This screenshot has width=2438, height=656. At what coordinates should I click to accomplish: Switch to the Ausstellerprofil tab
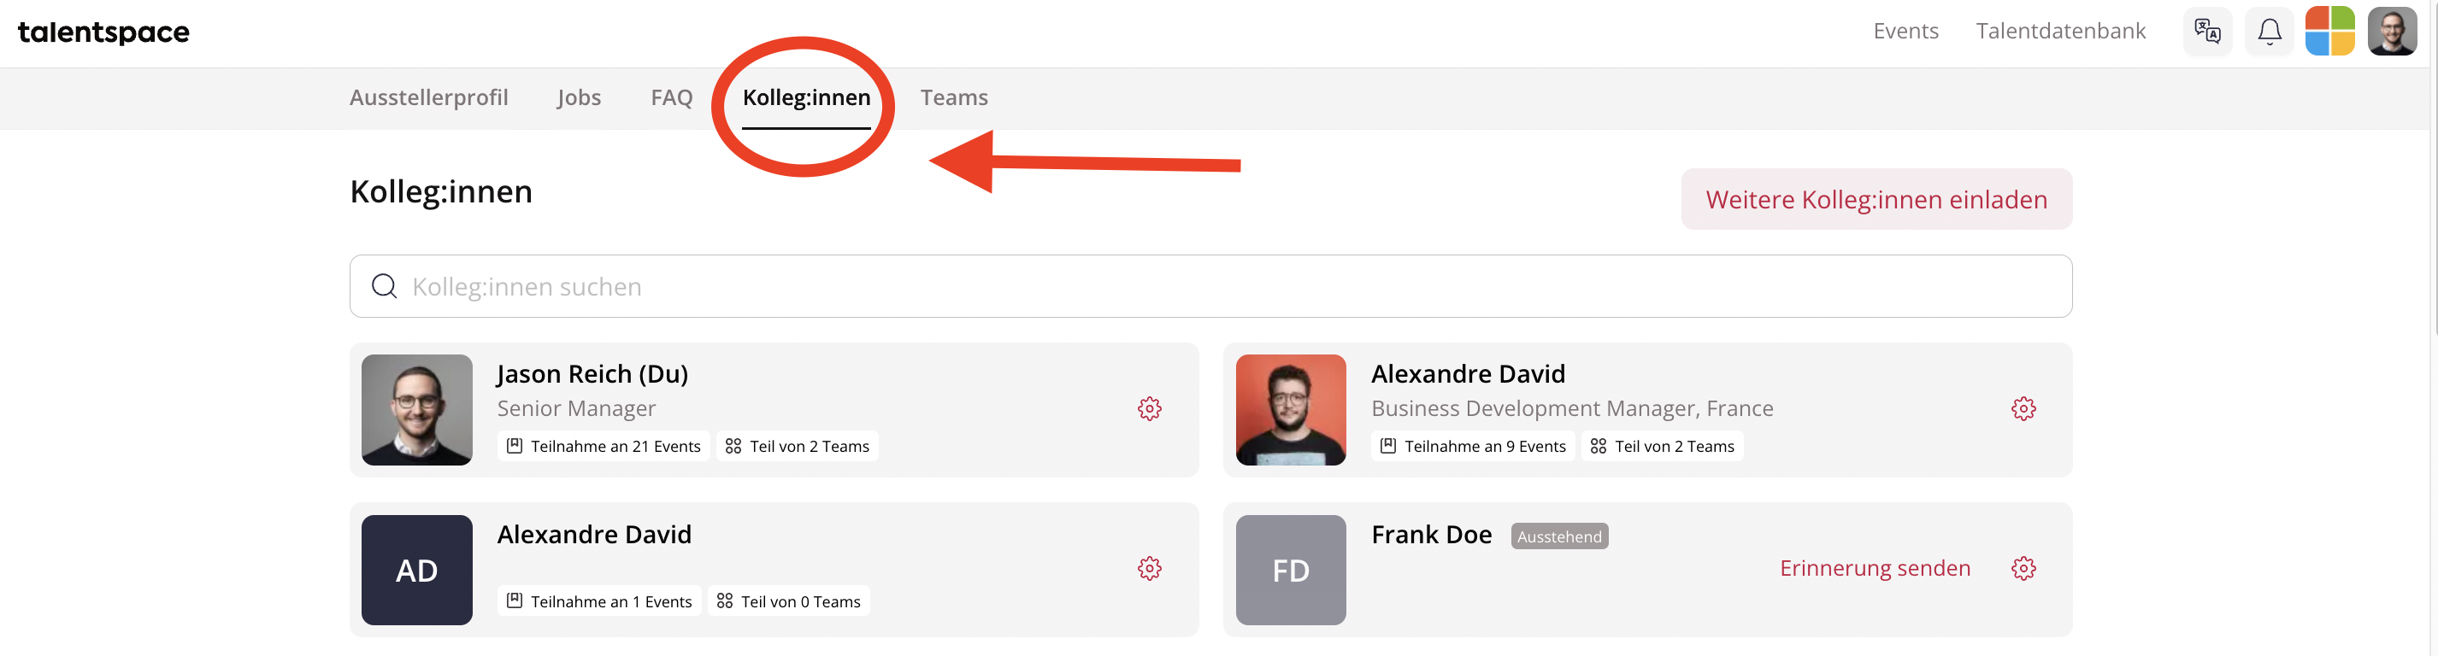[x=429, y=97]
